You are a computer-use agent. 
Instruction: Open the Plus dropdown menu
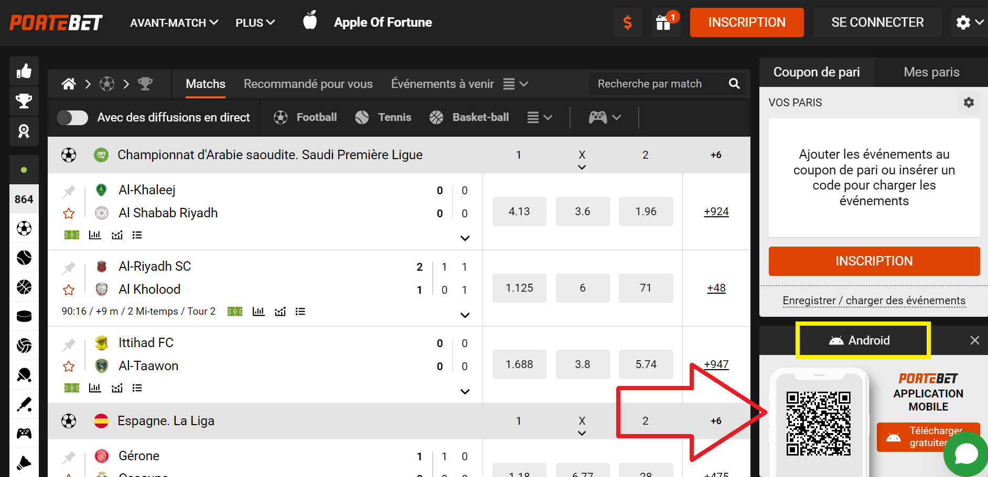tap(255, 23)
